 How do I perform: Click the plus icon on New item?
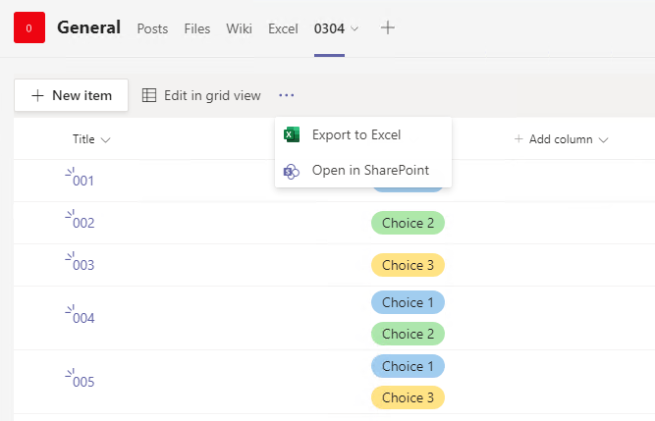pyautogui.click(x=38, y=95)
